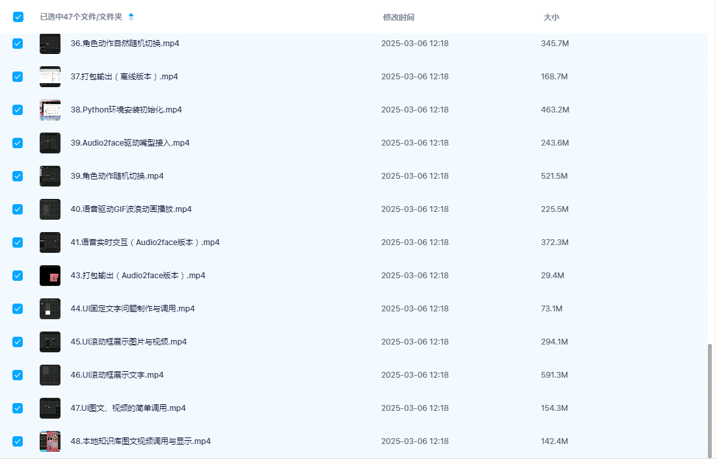Open file 41.语音实时交互（Audio2face版本）.mp4
Image resolution: width=717 pixels, height=470 pixels.
pos(145,242)
